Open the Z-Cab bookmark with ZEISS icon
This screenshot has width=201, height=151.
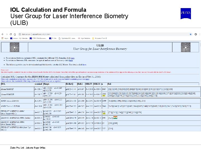pos(53,38)
